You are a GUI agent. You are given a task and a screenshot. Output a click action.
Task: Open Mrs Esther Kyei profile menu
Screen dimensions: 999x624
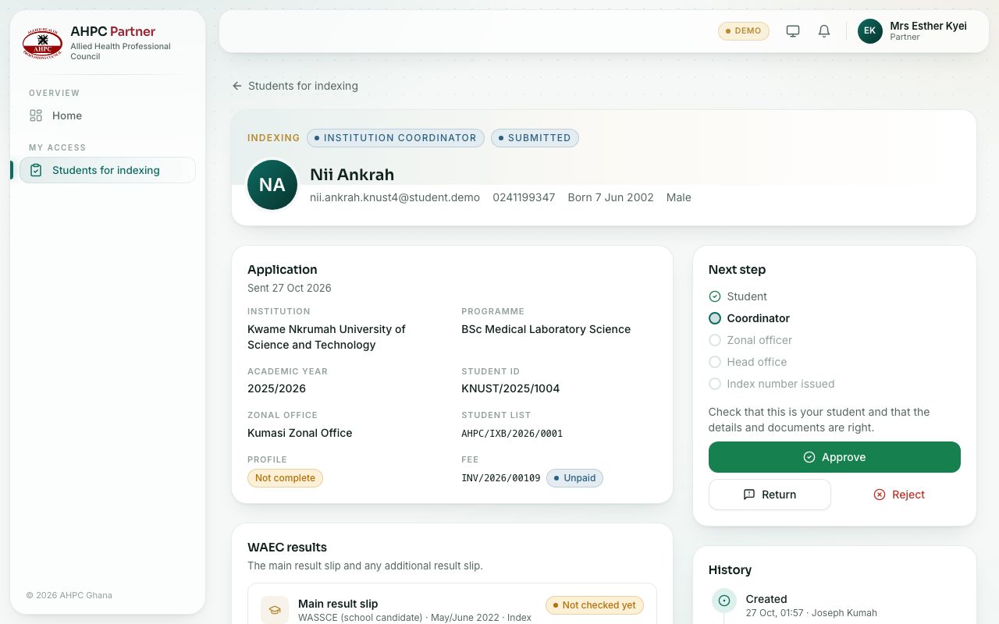click(x=912, y=31)
